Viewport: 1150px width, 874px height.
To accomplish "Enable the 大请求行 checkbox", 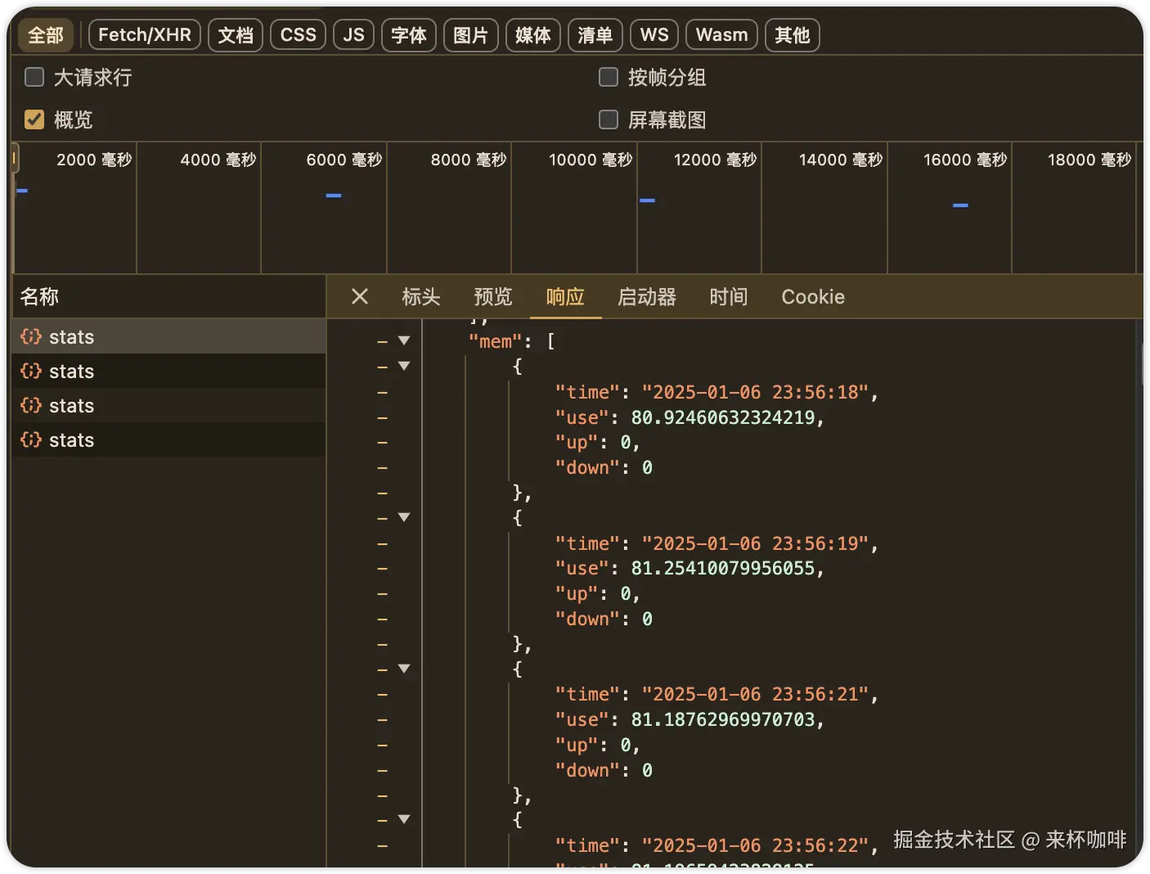I will pos(34,77).
